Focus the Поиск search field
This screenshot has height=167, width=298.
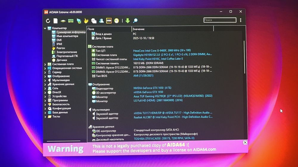(220, 20)
